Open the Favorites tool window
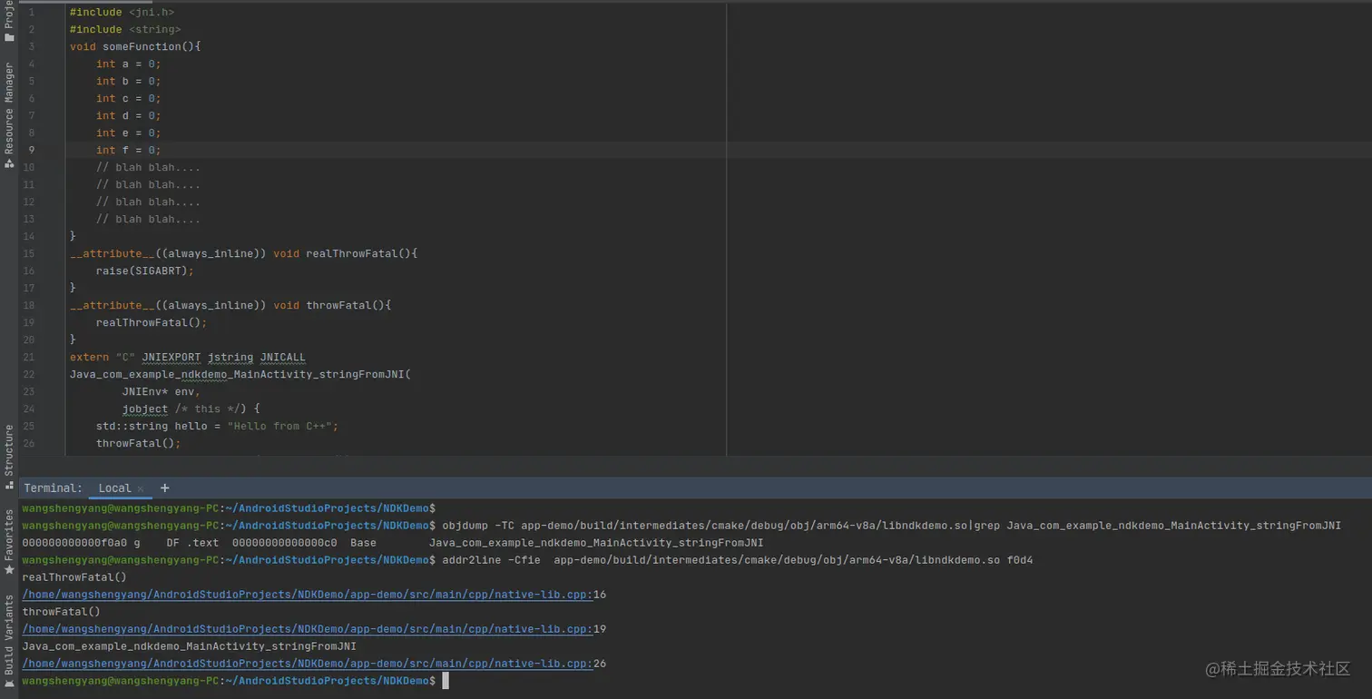1372x699 pixels. (x=9, y=542)
